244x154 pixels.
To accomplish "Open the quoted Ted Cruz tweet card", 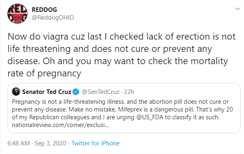I will pos(124,108).
